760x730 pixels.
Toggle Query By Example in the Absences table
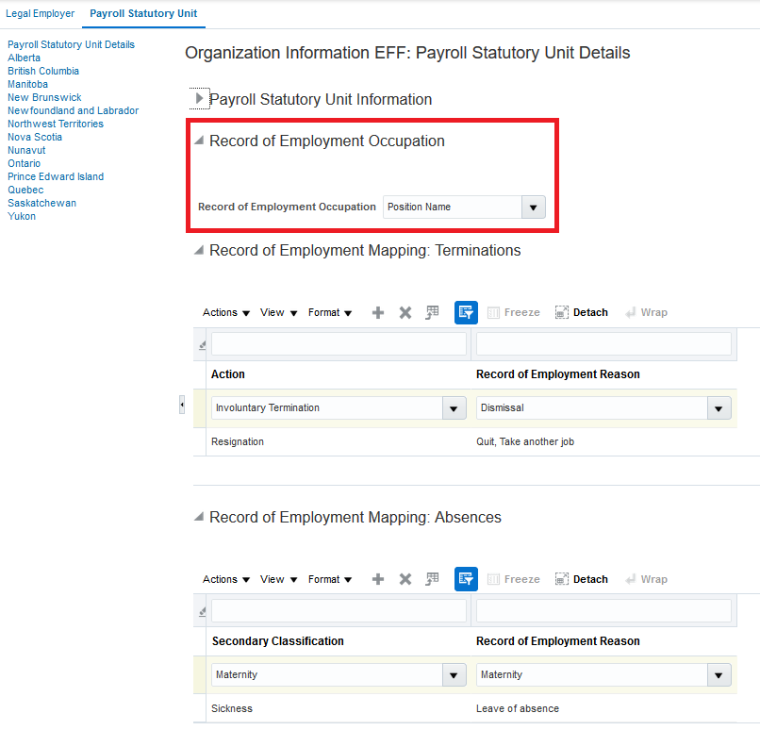pos(466,580)
